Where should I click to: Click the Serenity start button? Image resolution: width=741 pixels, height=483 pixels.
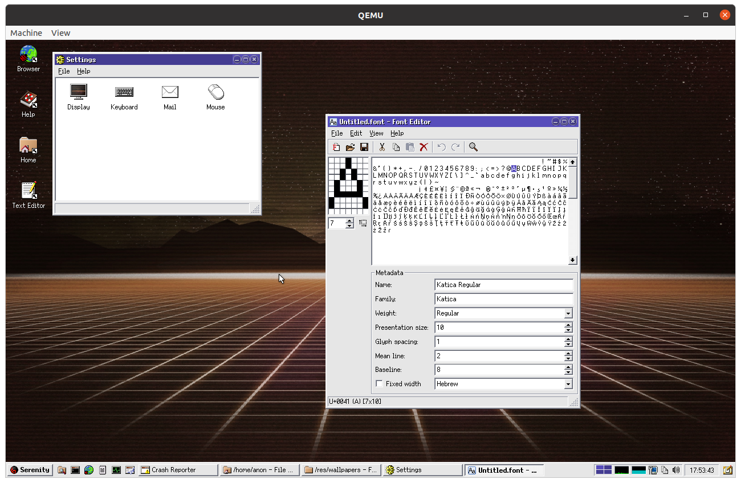pos(30,469)
